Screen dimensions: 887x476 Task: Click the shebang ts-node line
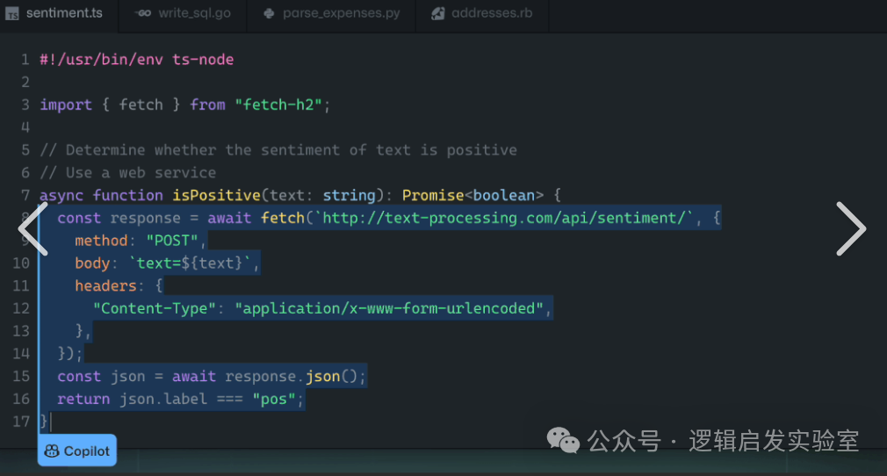(x=136, y=60)
